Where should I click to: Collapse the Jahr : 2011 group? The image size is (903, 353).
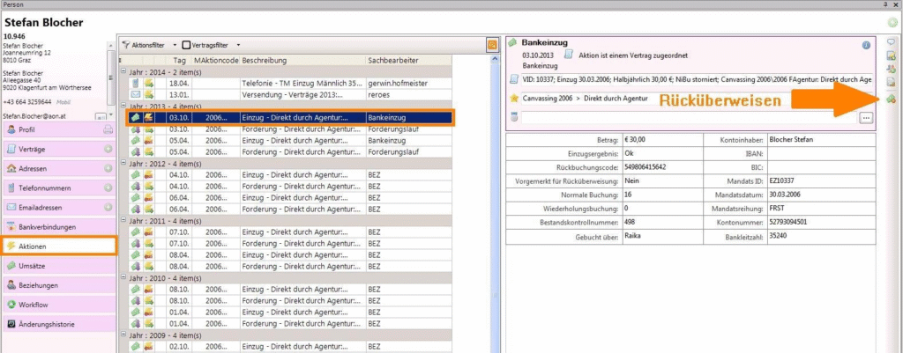point(123,221)
